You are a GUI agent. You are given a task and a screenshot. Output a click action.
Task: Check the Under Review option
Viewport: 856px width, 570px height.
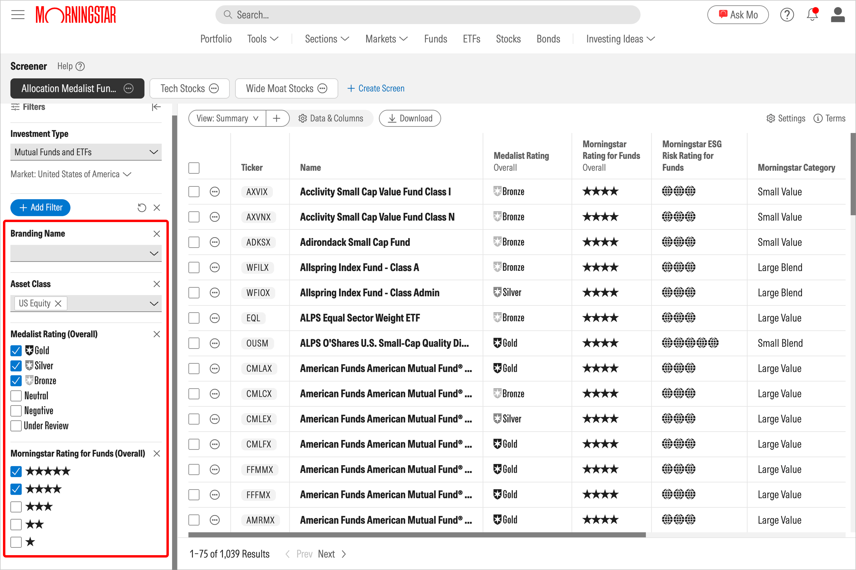pyautogui.click(x=16, y=426)
